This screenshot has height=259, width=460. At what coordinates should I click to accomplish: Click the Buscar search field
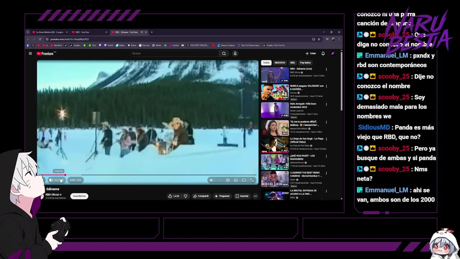[x=174, y=54]
